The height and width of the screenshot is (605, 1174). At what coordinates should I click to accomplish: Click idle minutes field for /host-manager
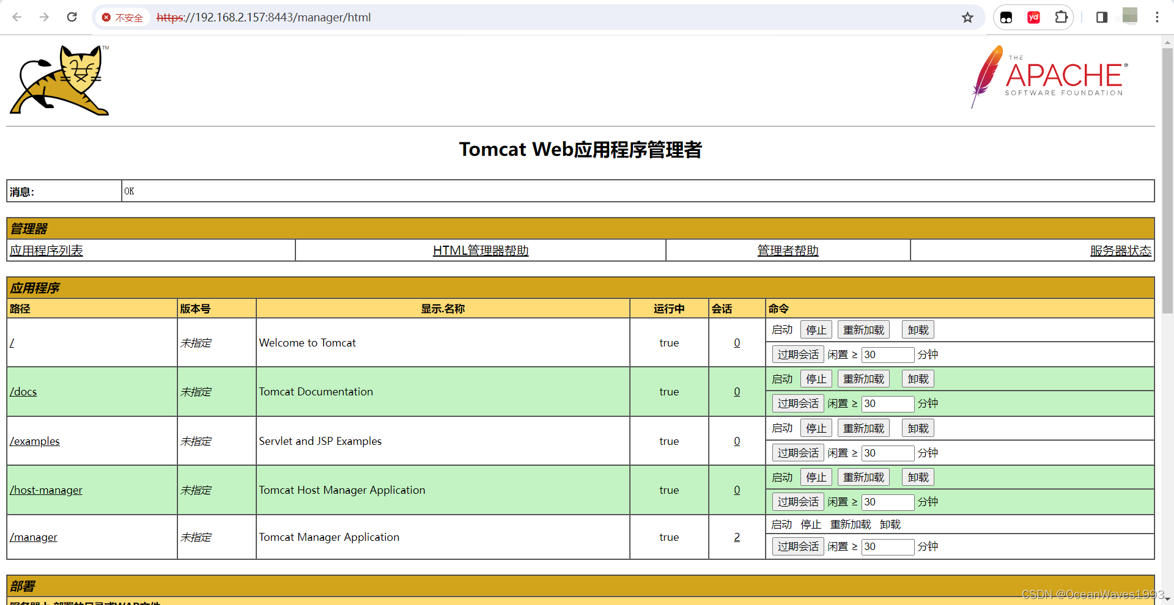[x=888, y=502]
